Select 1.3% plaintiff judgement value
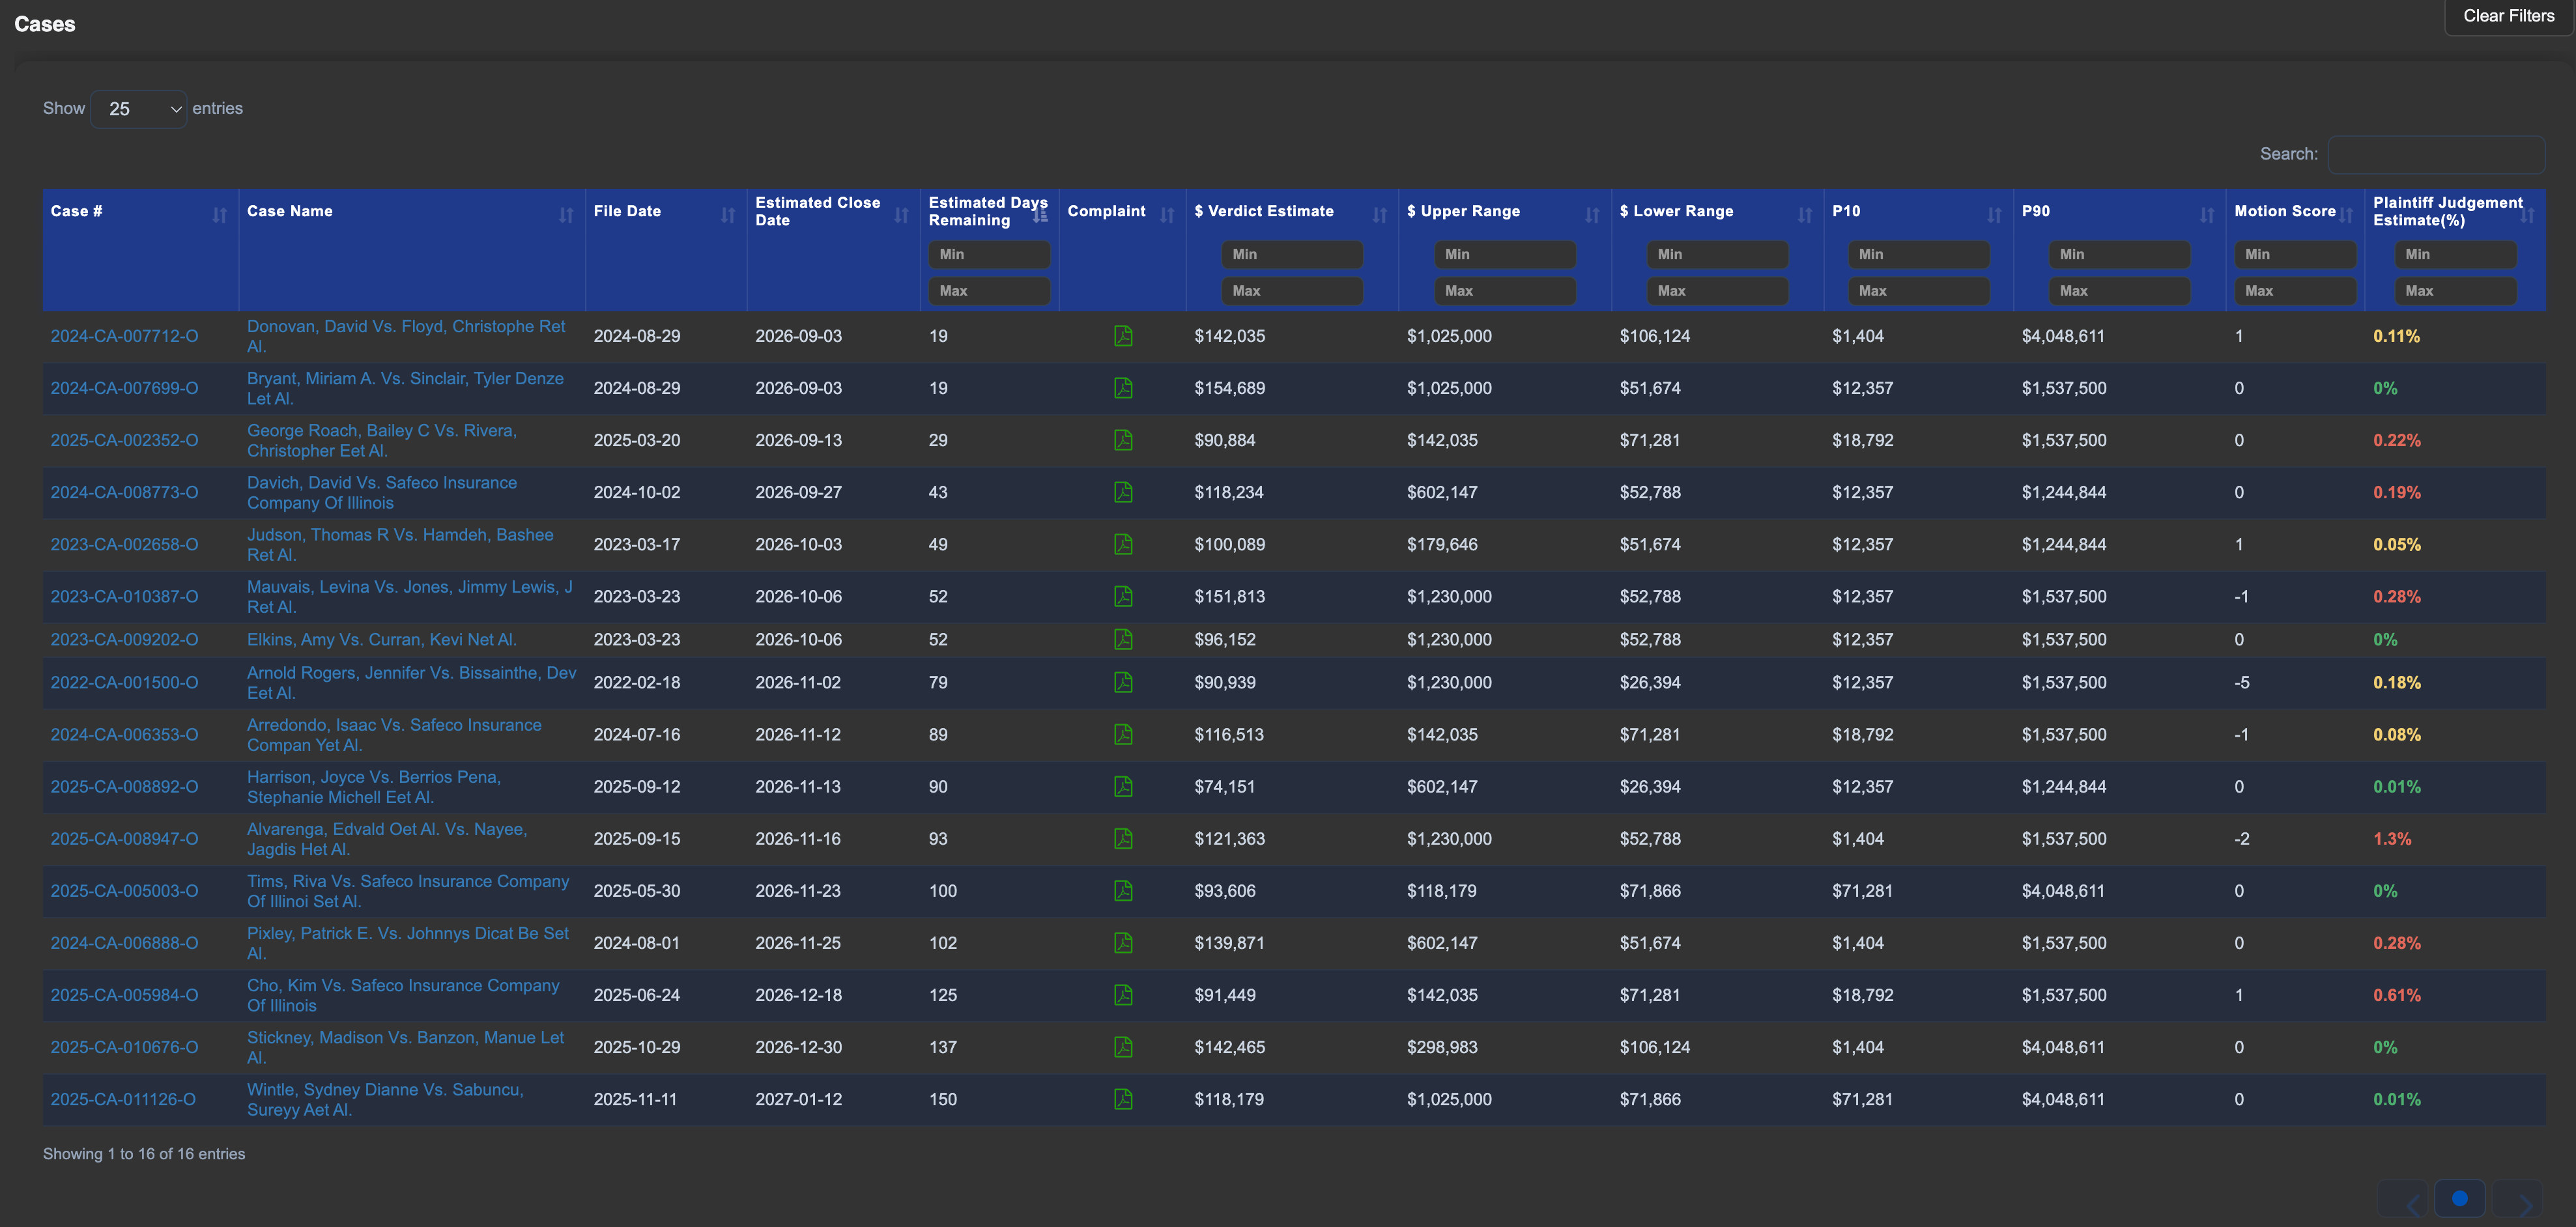 tap(2392, 839)
